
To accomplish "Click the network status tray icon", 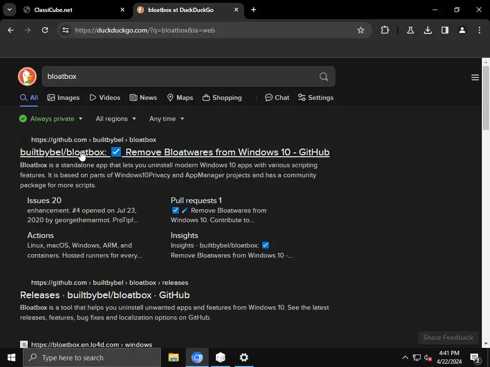I will 417,357.
